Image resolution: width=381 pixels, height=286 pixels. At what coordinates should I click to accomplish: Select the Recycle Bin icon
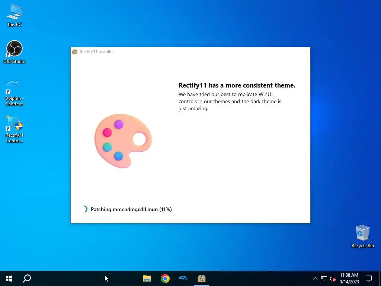tap(362, 236)
